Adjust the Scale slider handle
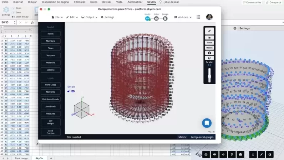This screenshot has height=160, width=284. pos(209,76)
